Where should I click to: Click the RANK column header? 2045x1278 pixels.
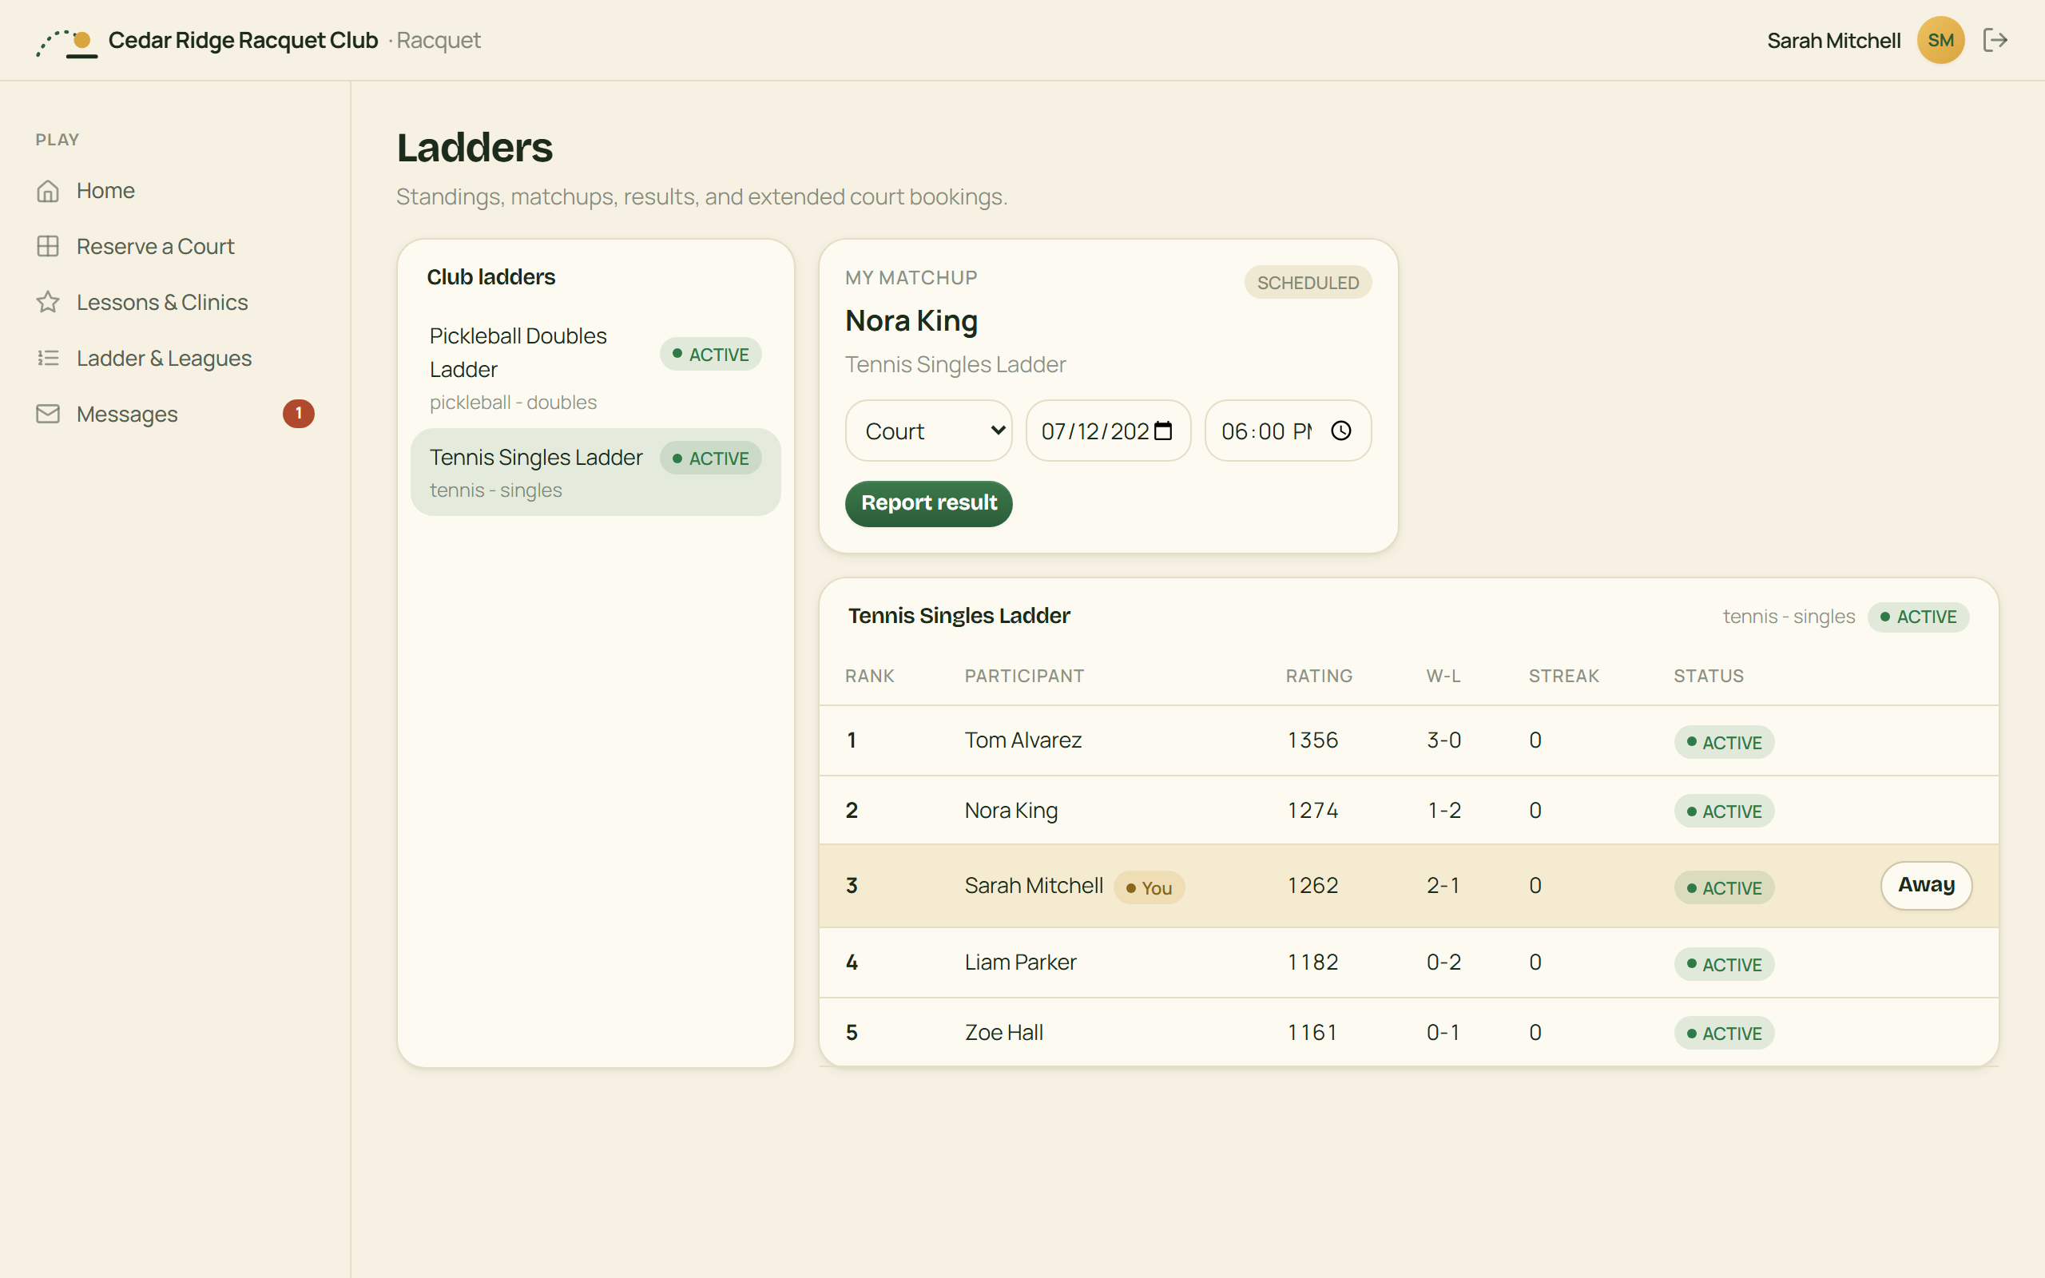click(868, 676)
